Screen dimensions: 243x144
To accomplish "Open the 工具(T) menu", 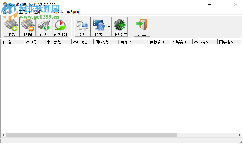I will (x=24, y=12).
